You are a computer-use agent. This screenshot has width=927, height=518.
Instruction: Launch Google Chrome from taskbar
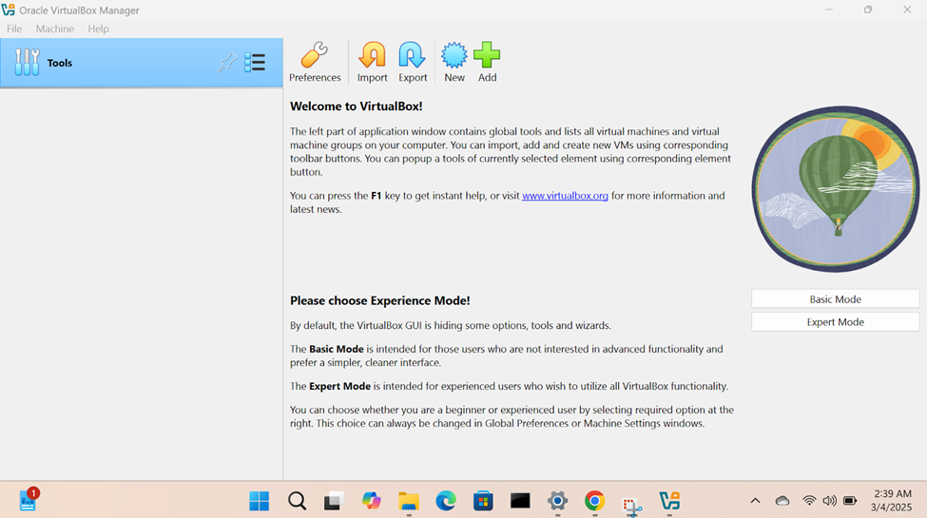click(595, 501)
